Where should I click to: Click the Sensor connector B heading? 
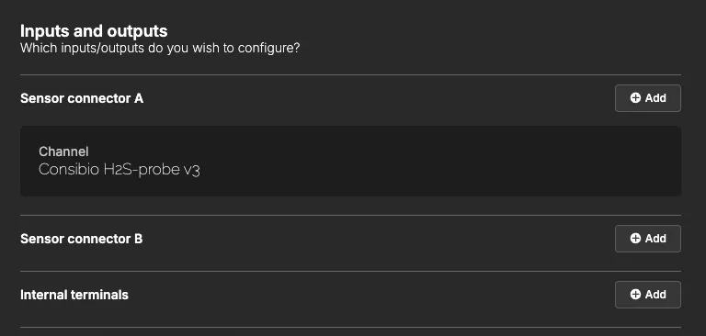(x=82, y=239)
